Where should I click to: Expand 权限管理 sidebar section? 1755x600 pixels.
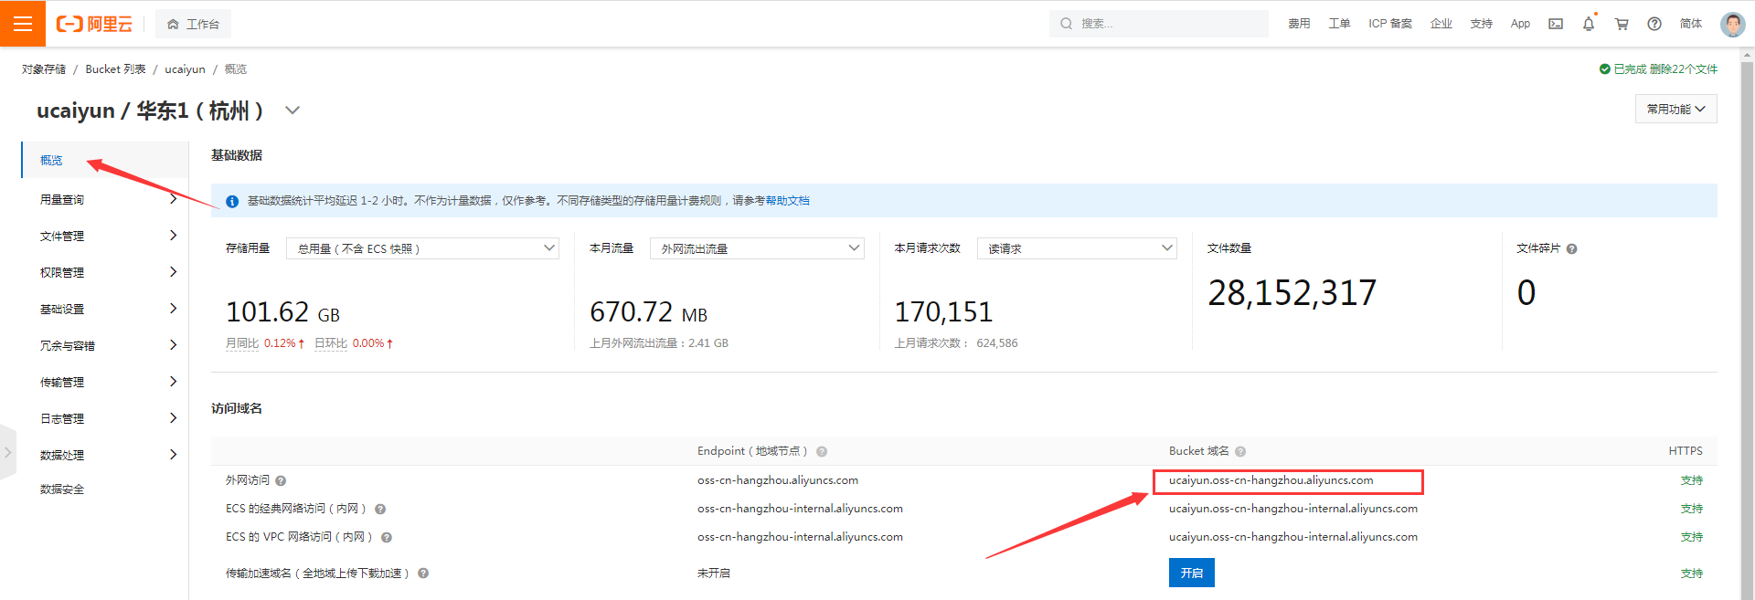point(104,272)
